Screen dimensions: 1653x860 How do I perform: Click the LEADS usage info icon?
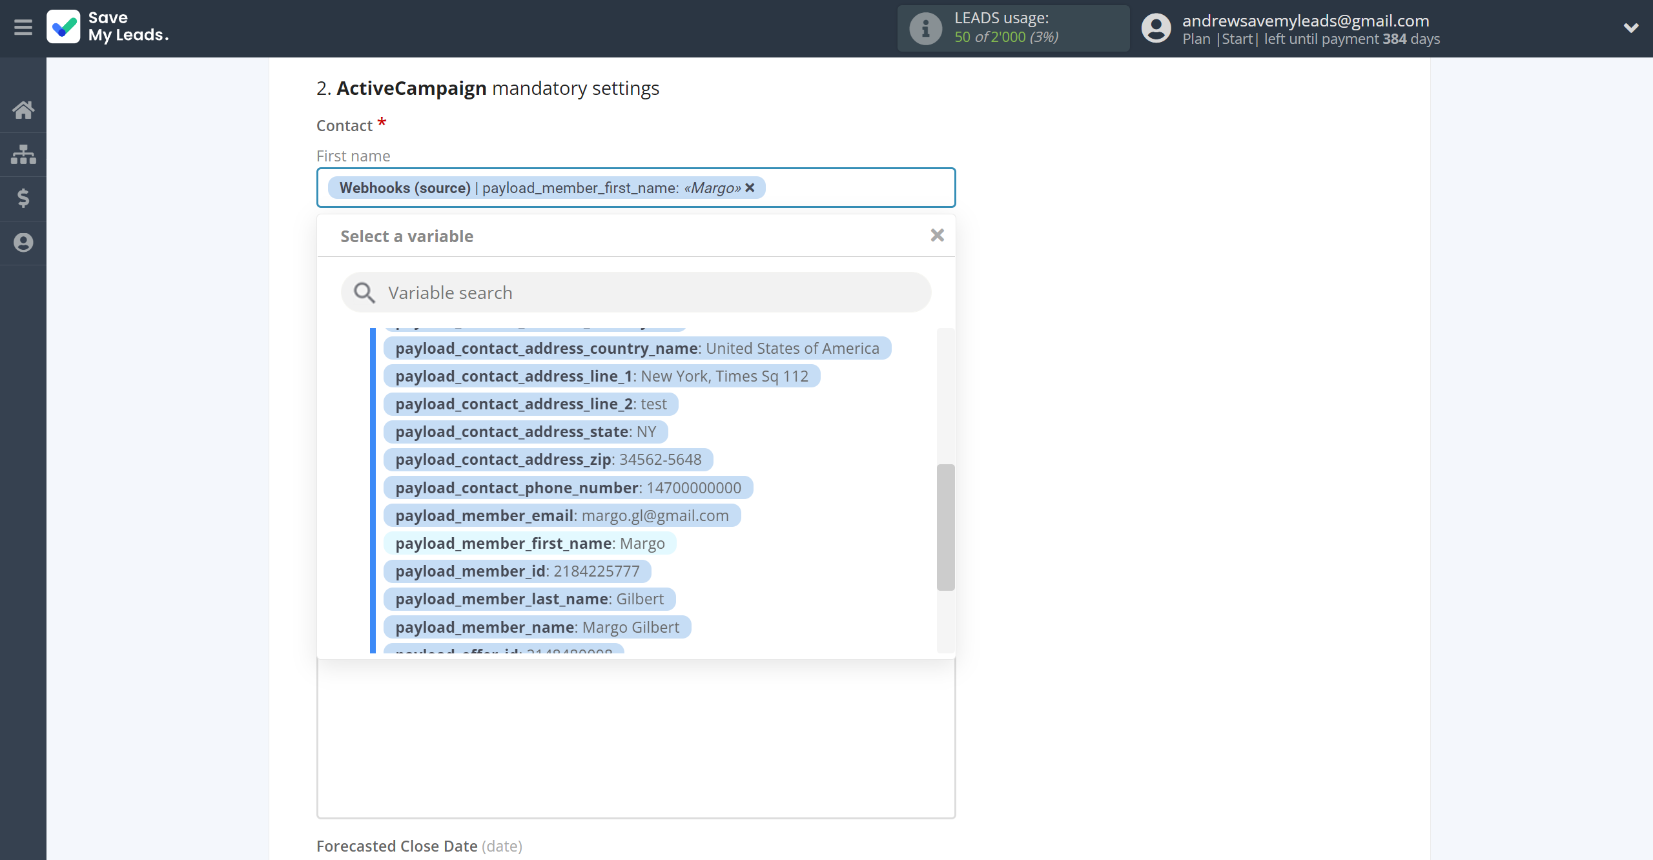[x=925, y=28]
